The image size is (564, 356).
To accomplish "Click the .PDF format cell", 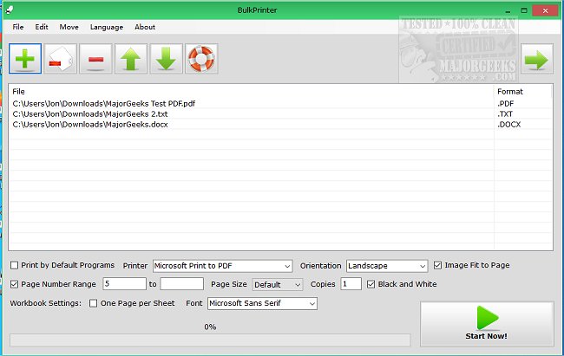I will 522,103.
